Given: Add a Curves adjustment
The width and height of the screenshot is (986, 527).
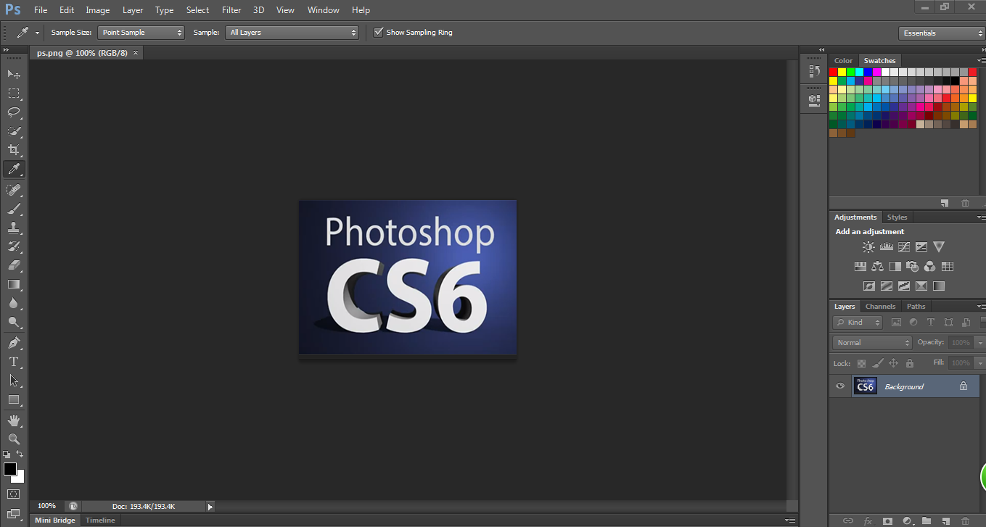Looking at the screenshot, I should [903, 247].
